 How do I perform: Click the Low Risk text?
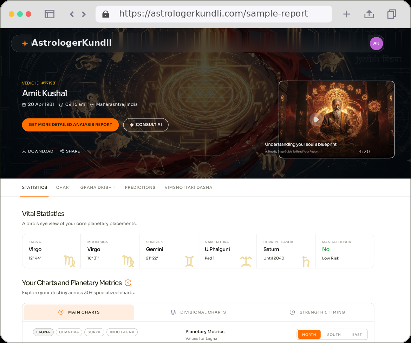pos(331,258)
